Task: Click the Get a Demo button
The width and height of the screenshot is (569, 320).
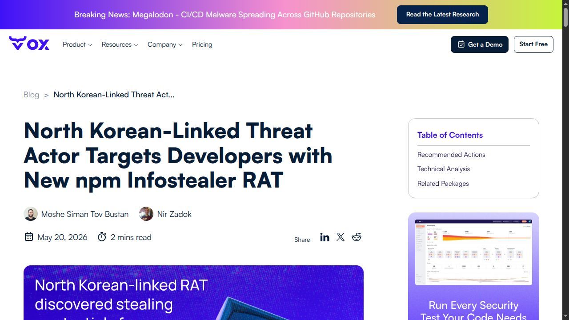Action: coord(480,44)
